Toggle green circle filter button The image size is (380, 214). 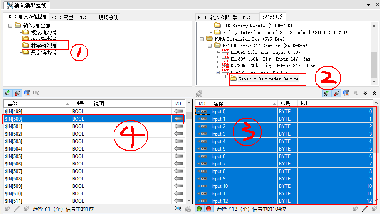[x=199, y=209]
